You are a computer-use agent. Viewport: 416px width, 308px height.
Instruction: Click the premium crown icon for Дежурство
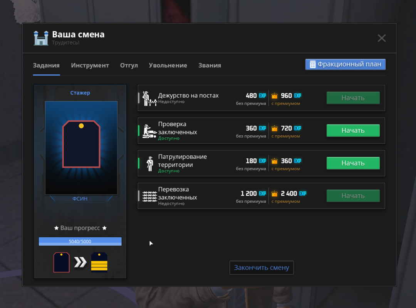[x=274, y=96]
